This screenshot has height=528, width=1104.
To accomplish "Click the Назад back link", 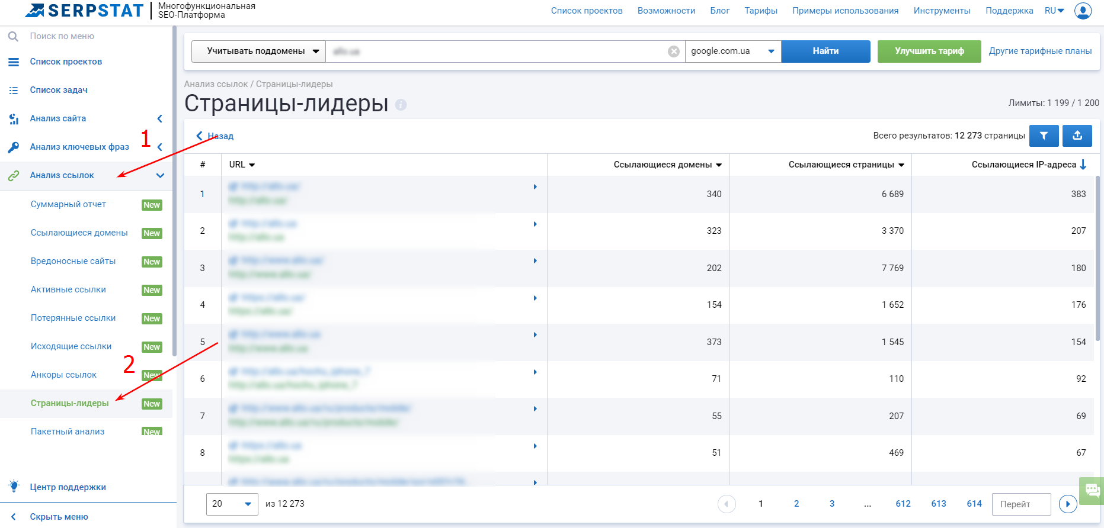I will pyautogui.click(x=215, y=136).
